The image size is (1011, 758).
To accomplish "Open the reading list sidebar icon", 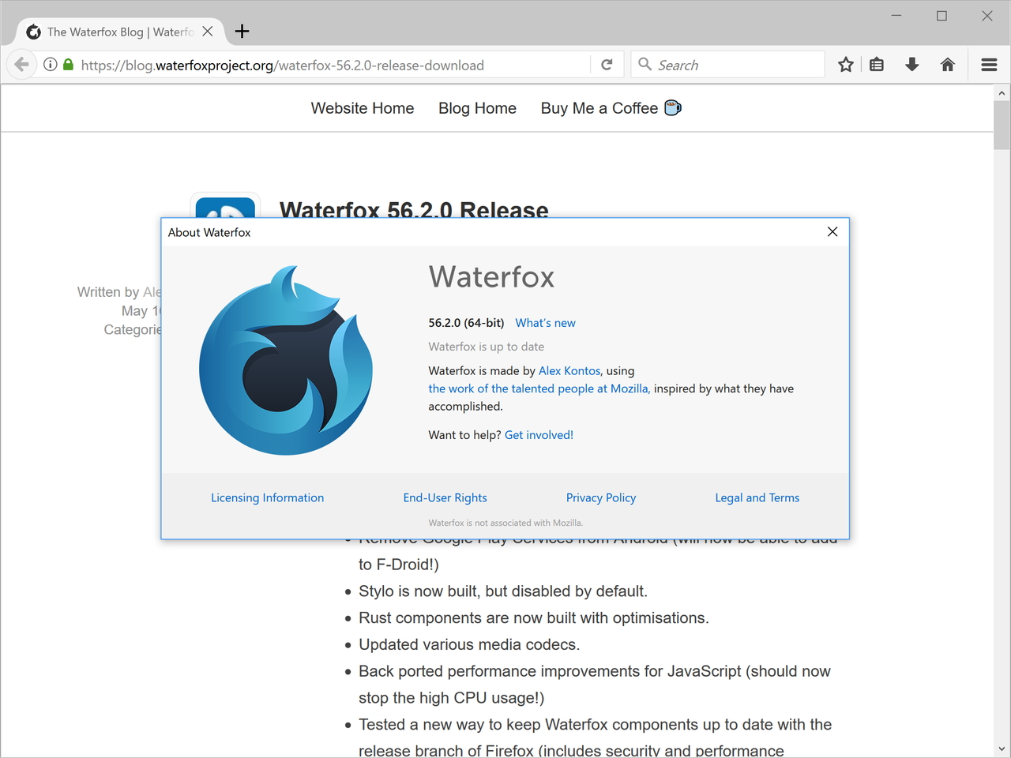I will click(877, 64).
